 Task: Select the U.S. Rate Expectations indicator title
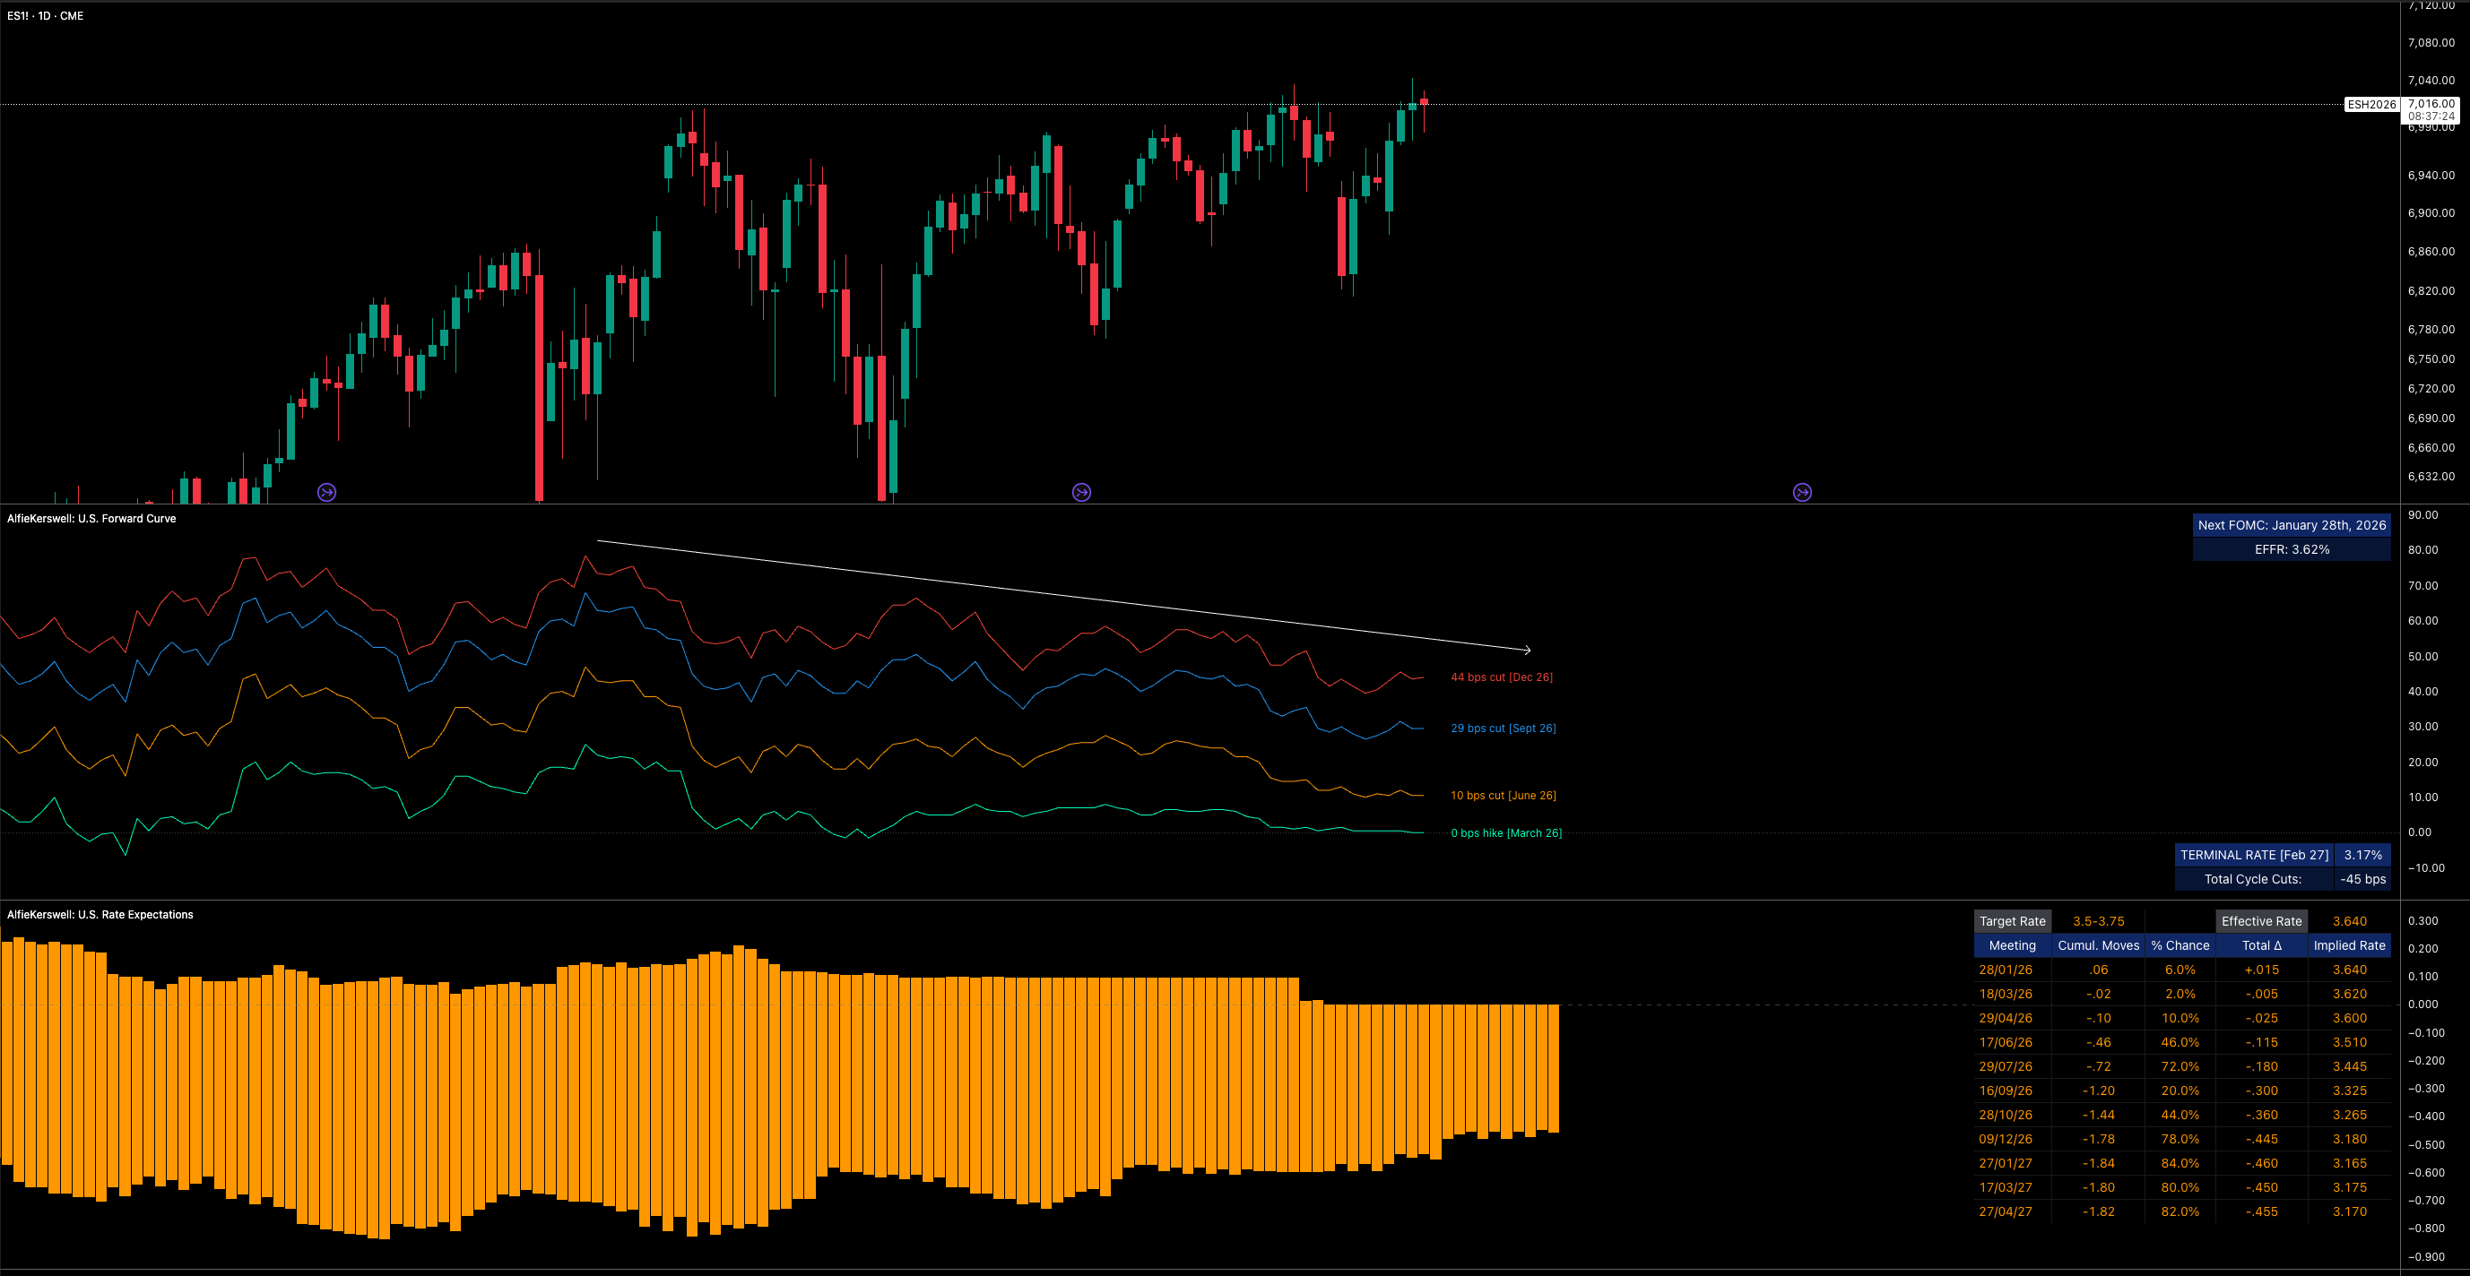100,915
